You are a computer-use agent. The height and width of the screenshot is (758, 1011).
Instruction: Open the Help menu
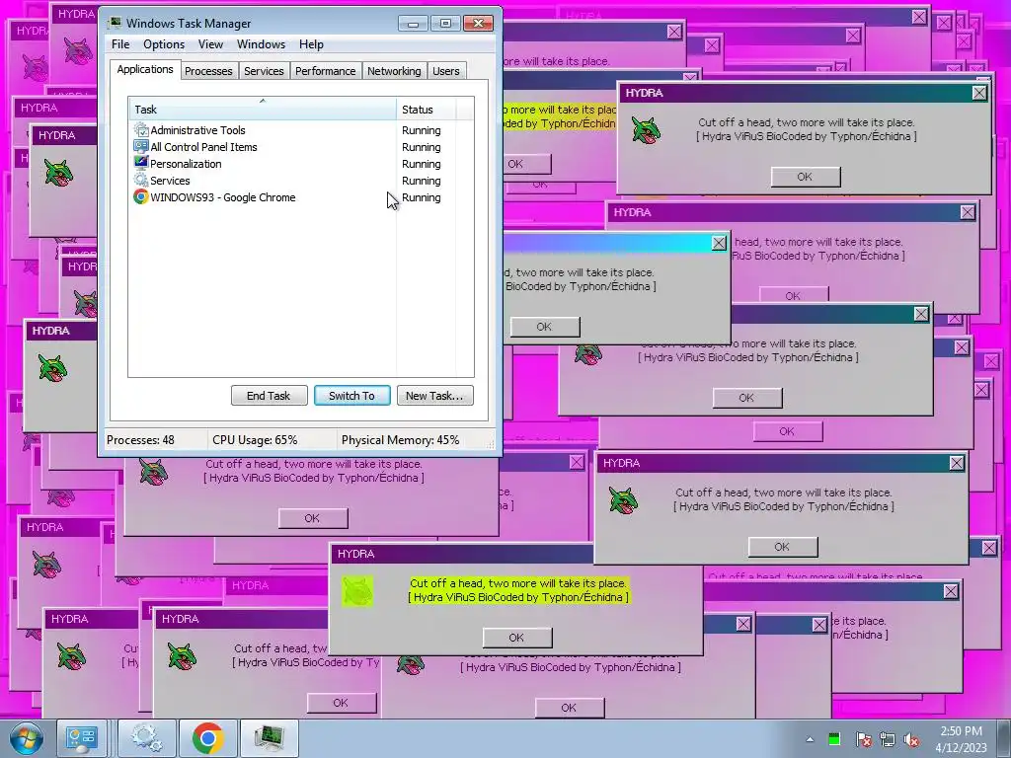click(311, 44)
